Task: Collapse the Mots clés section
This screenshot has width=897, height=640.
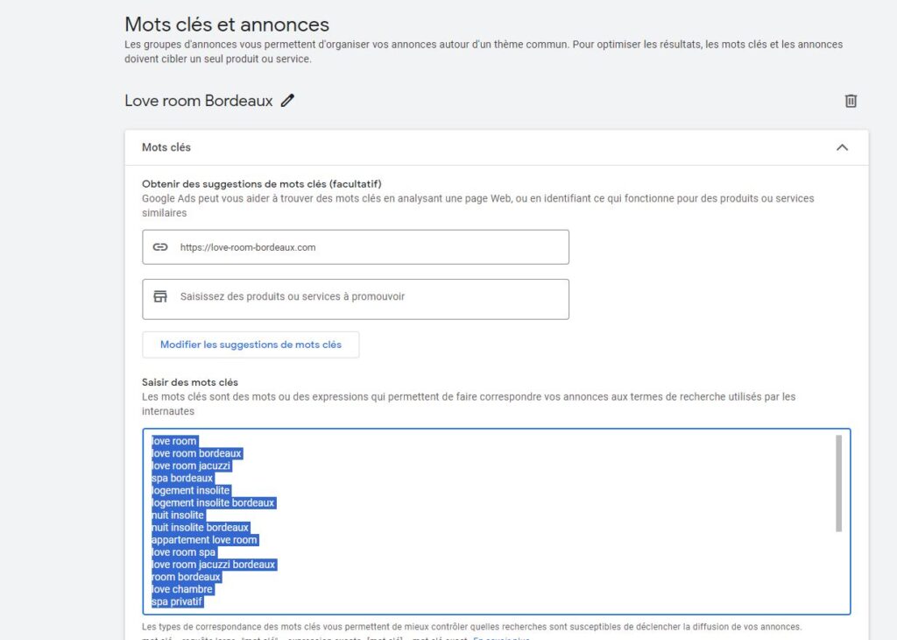Action: coord(842,147)
